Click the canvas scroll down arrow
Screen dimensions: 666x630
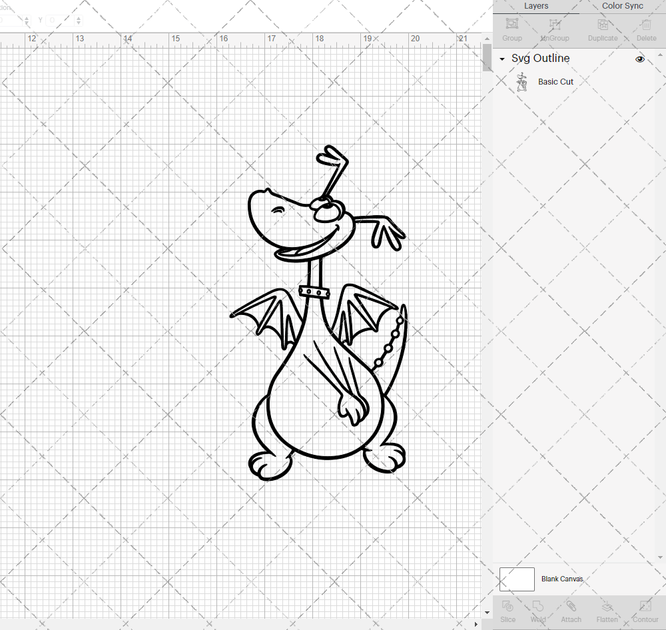(487, 613)
